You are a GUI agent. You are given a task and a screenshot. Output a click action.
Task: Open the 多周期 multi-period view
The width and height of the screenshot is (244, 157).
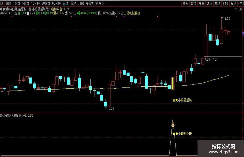(x=90, y=3)
